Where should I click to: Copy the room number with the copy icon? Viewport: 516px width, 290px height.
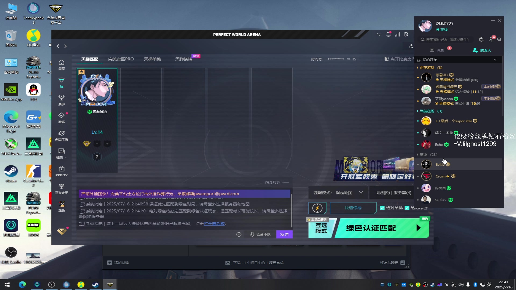[354, 59]
